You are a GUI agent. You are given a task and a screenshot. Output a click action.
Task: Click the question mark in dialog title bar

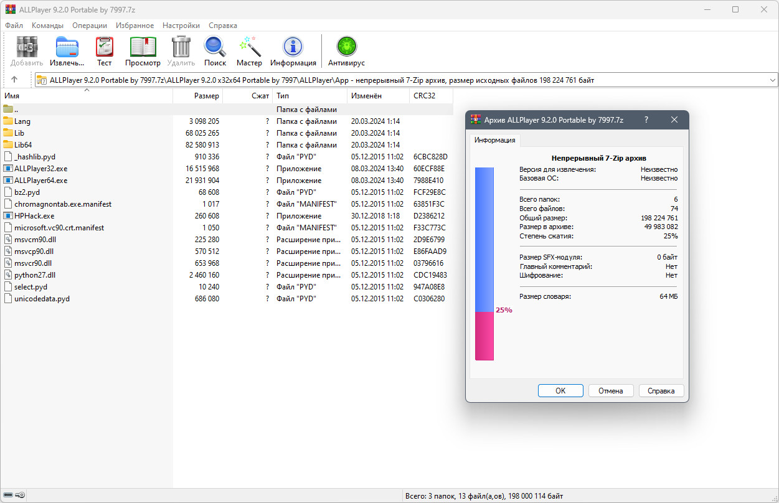646,120
